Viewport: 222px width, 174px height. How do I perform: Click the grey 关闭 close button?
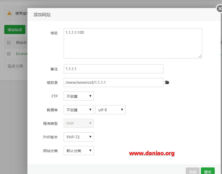[x=193, y=171]
